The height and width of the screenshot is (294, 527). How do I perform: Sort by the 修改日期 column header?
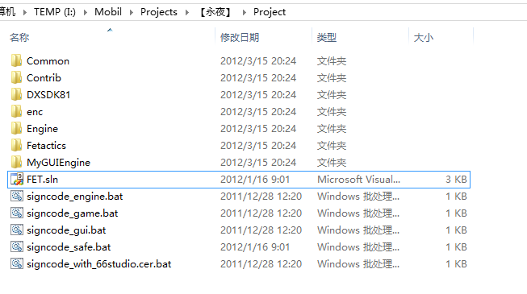(x=240, y=37)
